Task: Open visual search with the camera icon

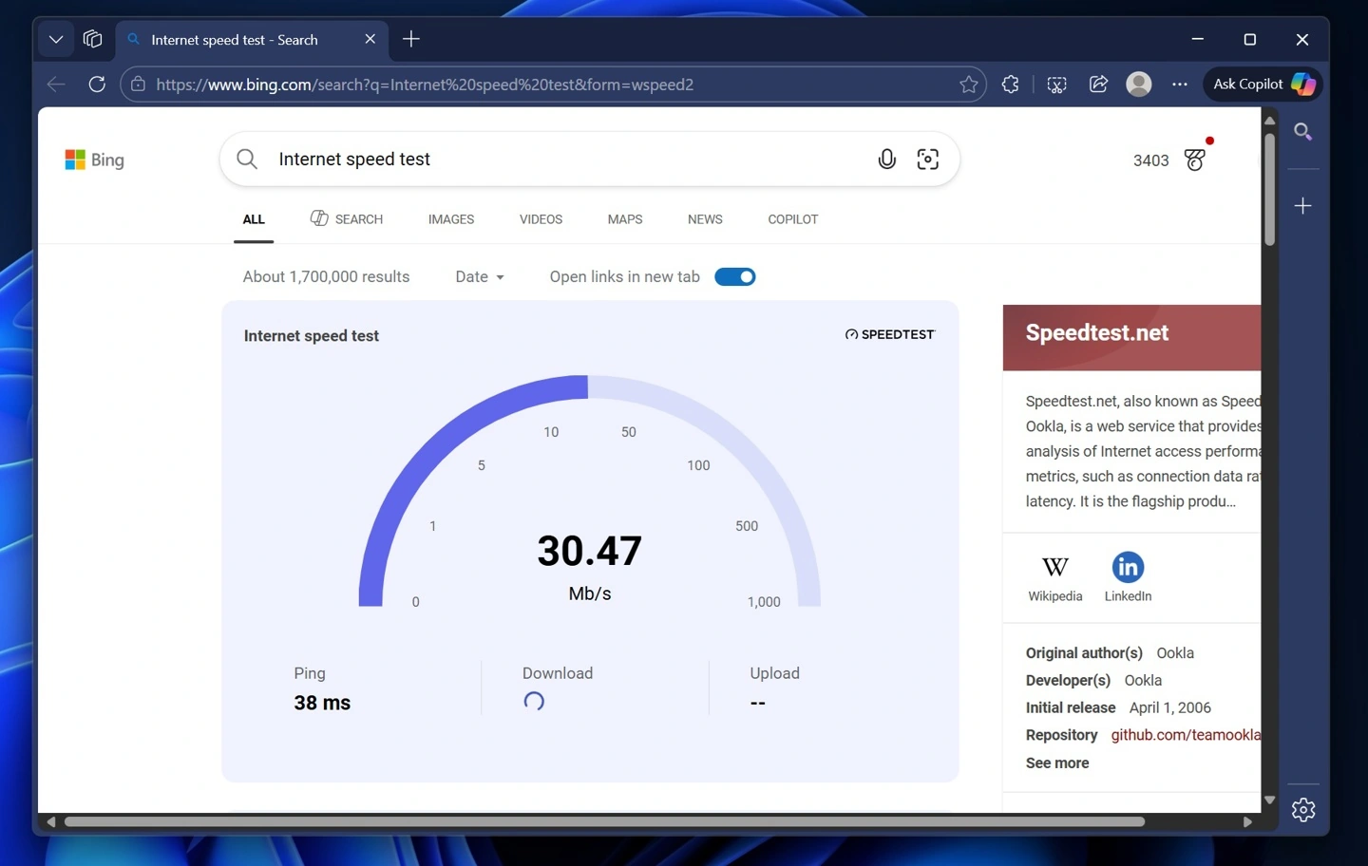Action: 928,159
